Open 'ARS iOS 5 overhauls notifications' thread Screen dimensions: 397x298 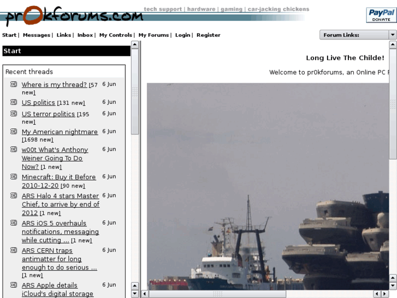pyautogui.click(x=60, y=231)
